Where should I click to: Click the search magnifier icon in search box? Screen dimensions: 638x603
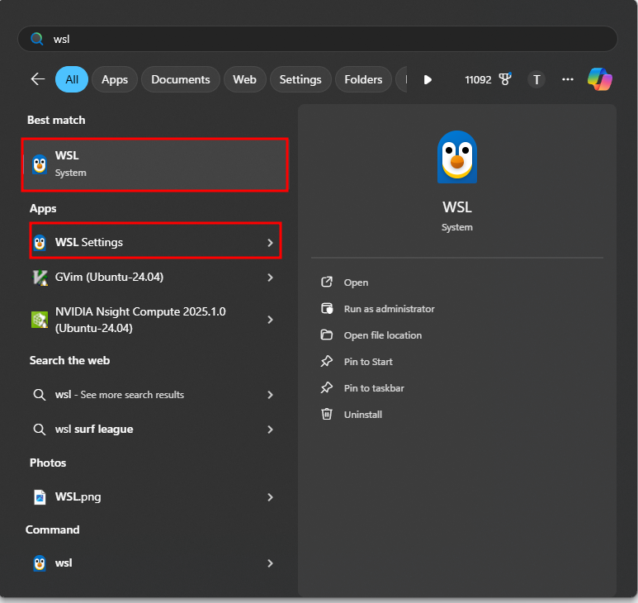tap(36, 39)
